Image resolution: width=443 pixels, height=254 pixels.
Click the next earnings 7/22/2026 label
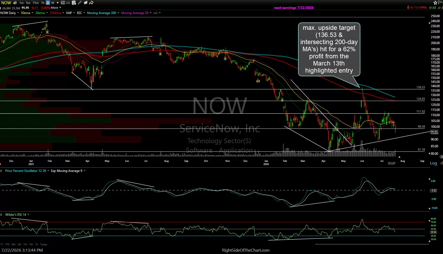(x=294, y=8)
